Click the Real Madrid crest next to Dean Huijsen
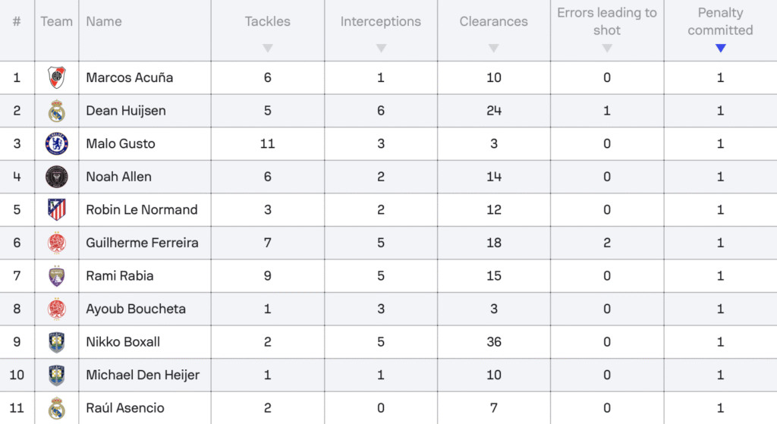Screen dimensions: 777x424 coord(56,111)
